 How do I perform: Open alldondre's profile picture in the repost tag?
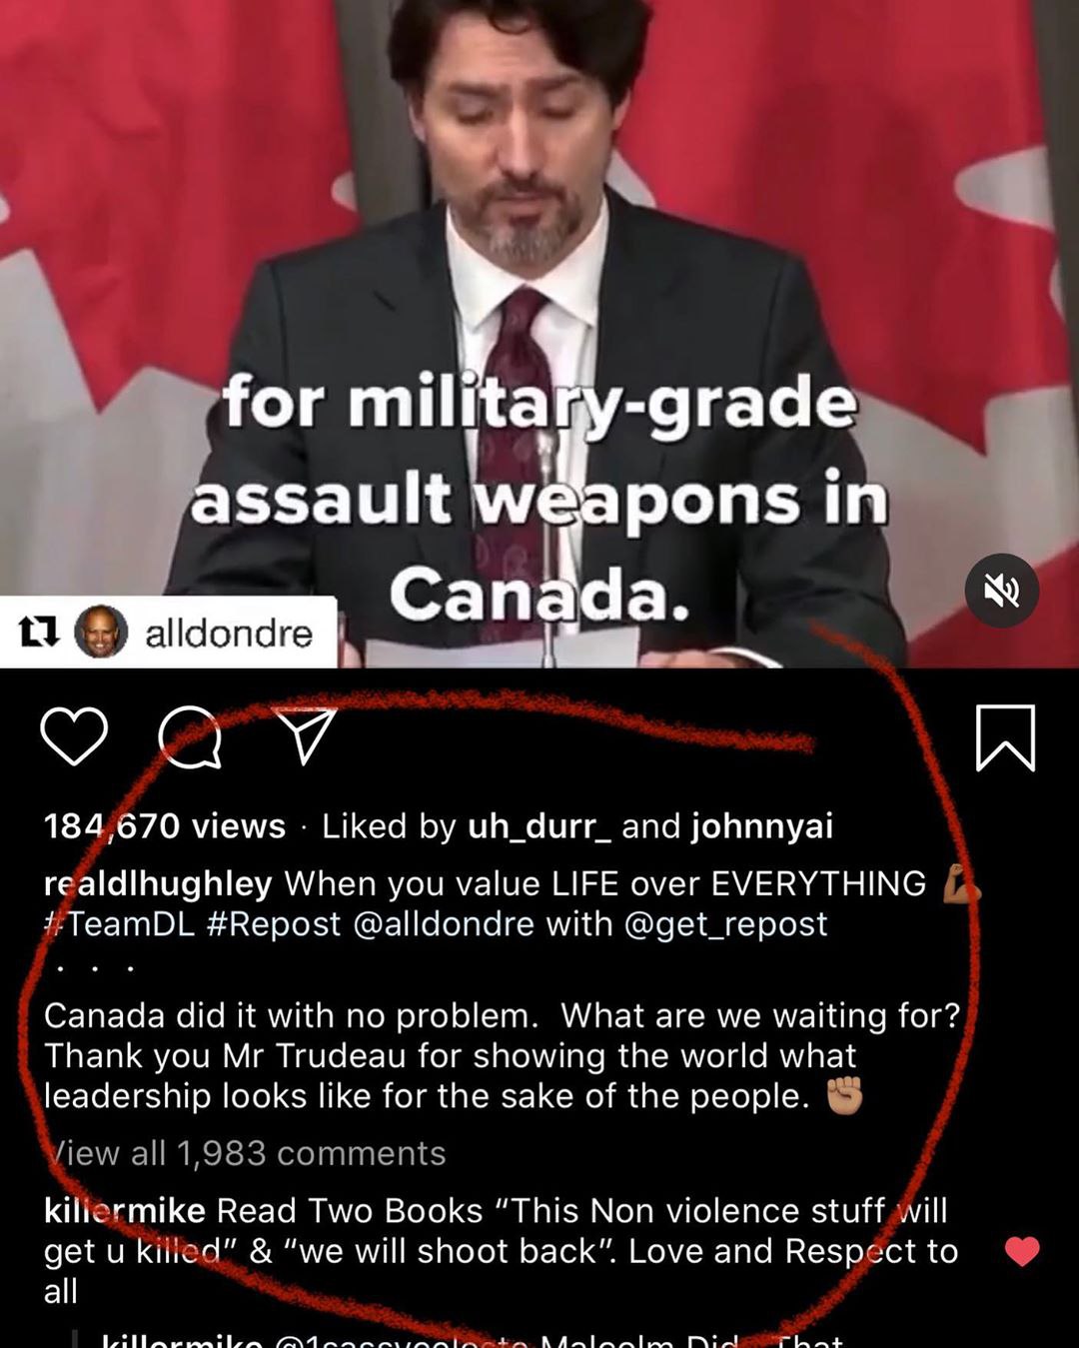coord(101,632)
